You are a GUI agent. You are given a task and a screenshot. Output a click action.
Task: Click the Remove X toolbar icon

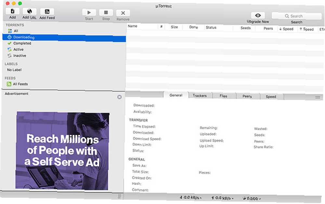click(123, 13)
